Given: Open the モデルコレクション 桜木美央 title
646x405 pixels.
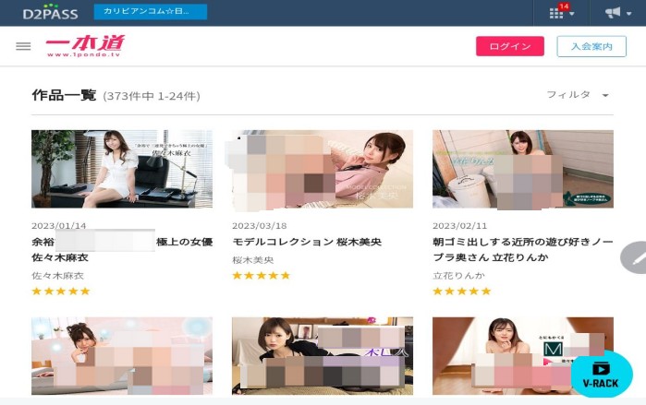Looking at the screenshot, I should click(x=307, y=242).
